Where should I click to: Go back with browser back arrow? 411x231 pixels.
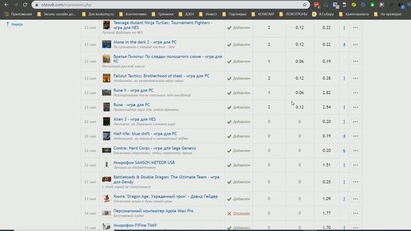pos(6,4)
